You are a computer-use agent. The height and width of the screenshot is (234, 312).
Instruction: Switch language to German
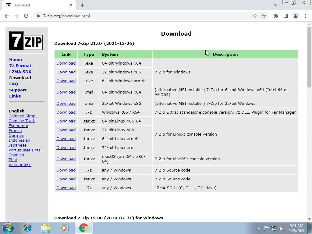[16, 136]
